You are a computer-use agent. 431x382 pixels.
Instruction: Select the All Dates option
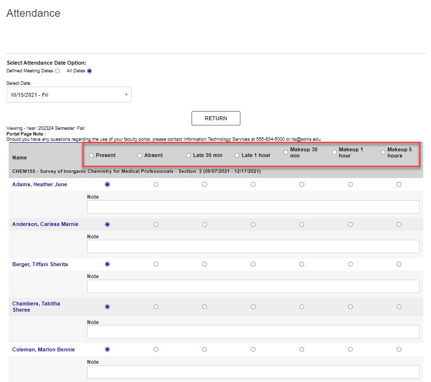(90, 70)
